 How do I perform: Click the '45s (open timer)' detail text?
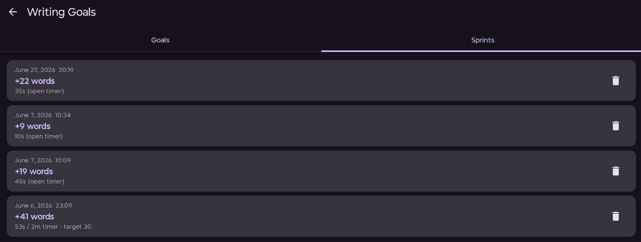coord(39,181)
